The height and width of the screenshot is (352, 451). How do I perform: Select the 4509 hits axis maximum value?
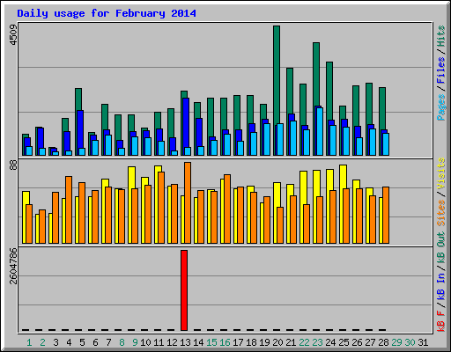click(x=13, y=35)
